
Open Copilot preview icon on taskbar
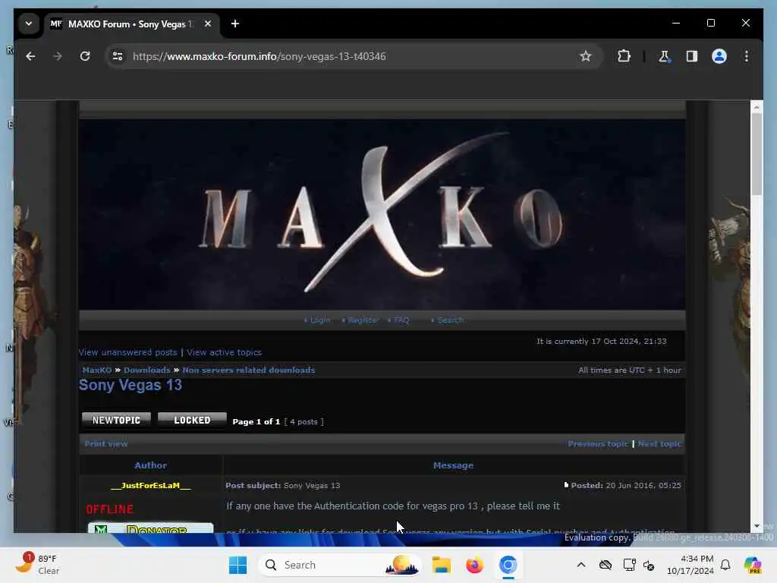tap(753, 565)
